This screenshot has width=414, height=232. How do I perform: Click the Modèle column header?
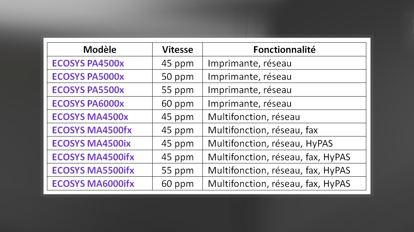coord(100,50)
